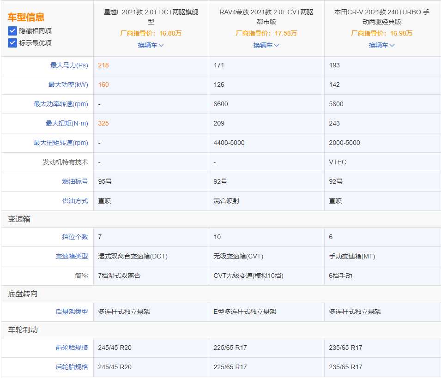Open the 后悬架类型 parameter link

(x=72, y=312)
